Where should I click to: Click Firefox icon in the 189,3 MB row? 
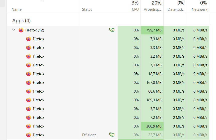[29, 100]
